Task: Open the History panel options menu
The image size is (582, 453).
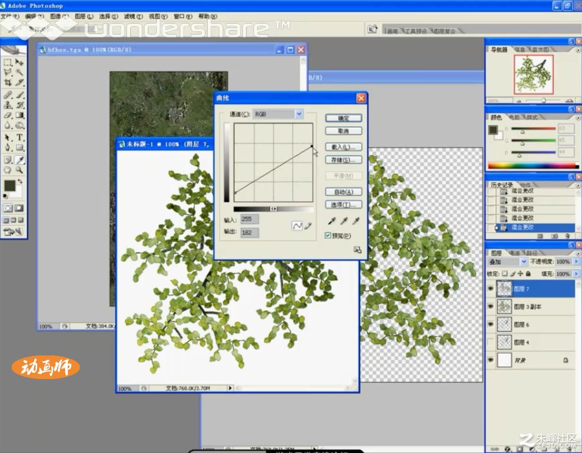Action: pyautogui.click(x=578, y=185)
